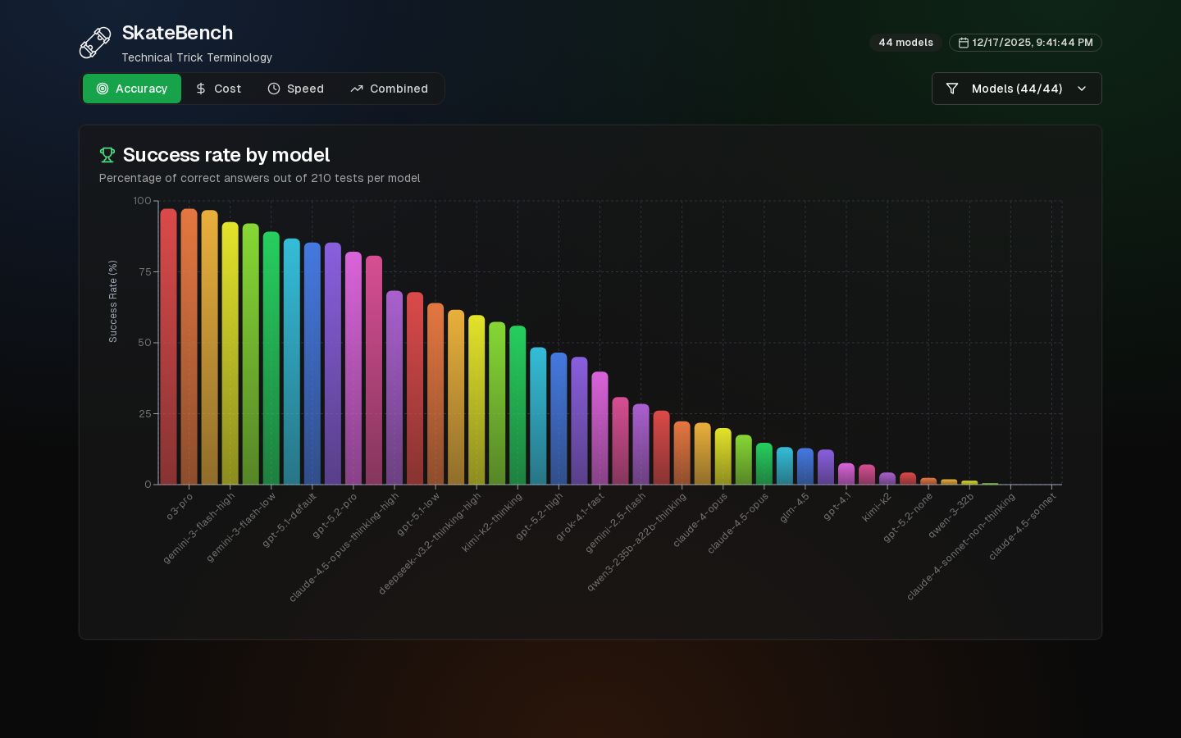Click the SkateBench skateboard logo
1181x738 pixels.
(95, 43)
